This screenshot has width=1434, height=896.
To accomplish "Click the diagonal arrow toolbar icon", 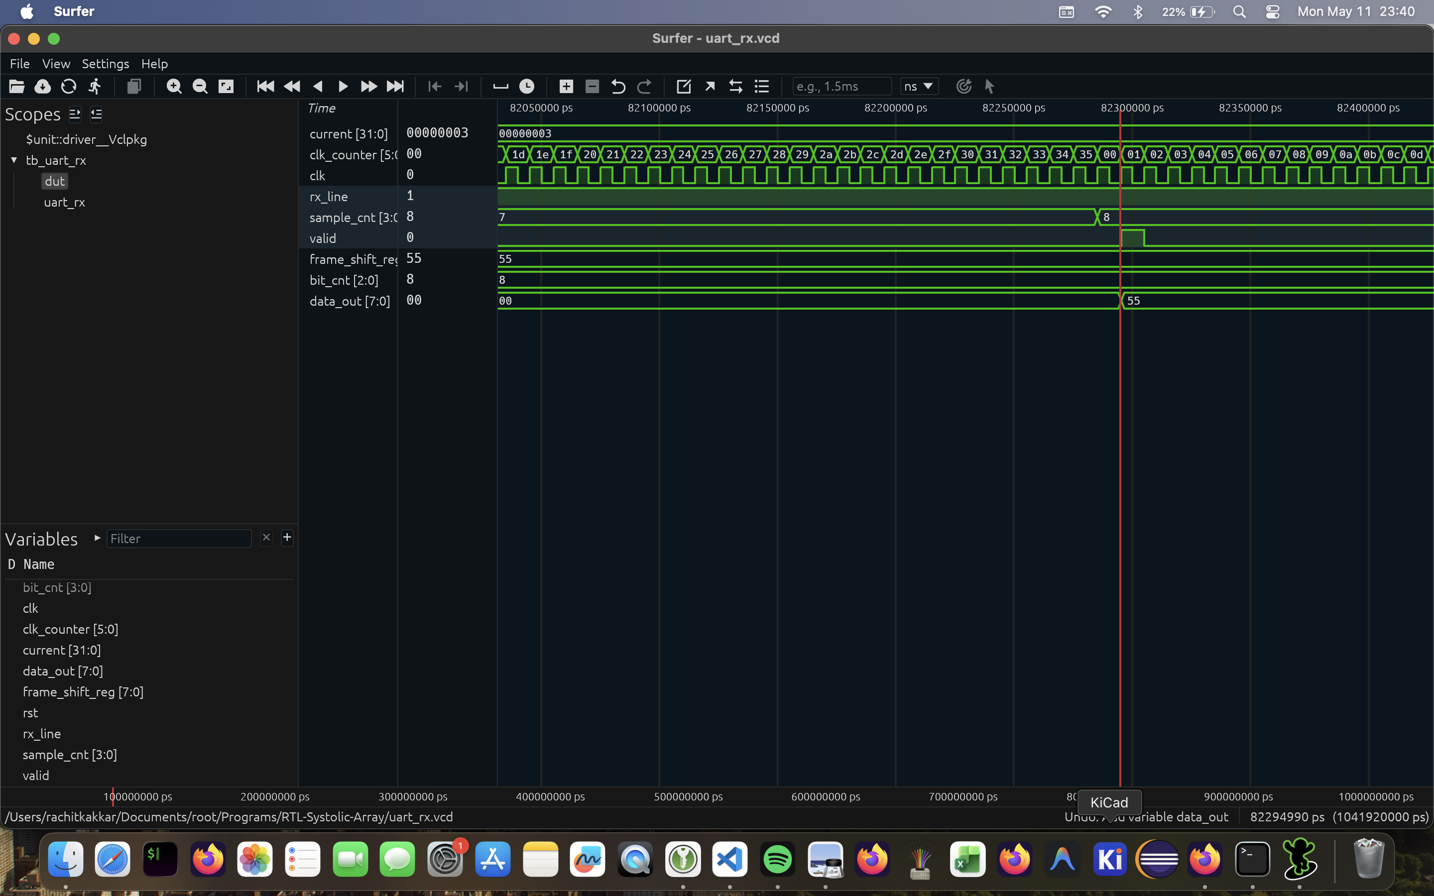I will coord(710,87).
